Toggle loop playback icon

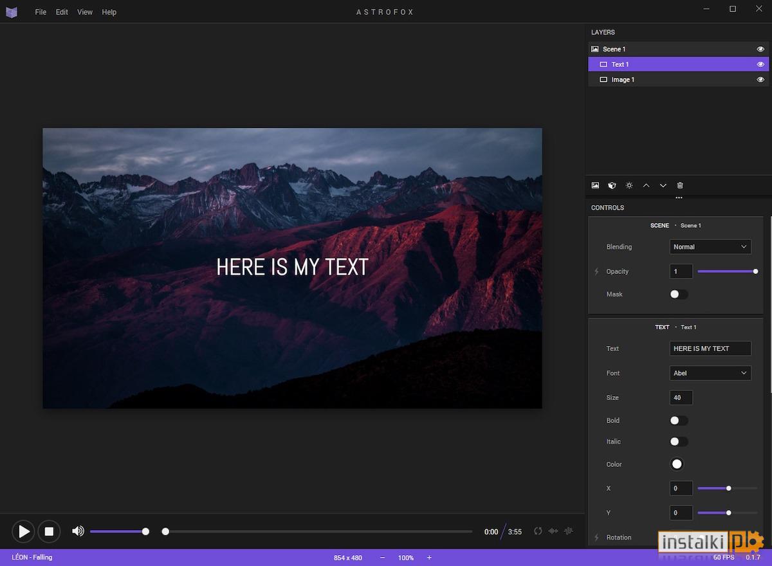[537, 531]
